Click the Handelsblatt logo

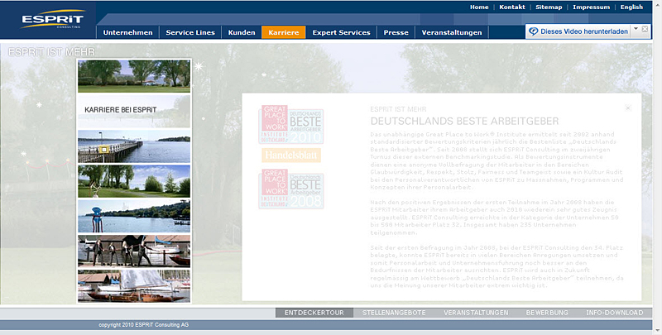(291, 155)
